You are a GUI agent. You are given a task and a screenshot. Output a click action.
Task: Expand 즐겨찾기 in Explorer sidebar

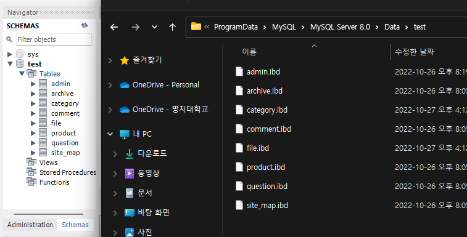110,60
